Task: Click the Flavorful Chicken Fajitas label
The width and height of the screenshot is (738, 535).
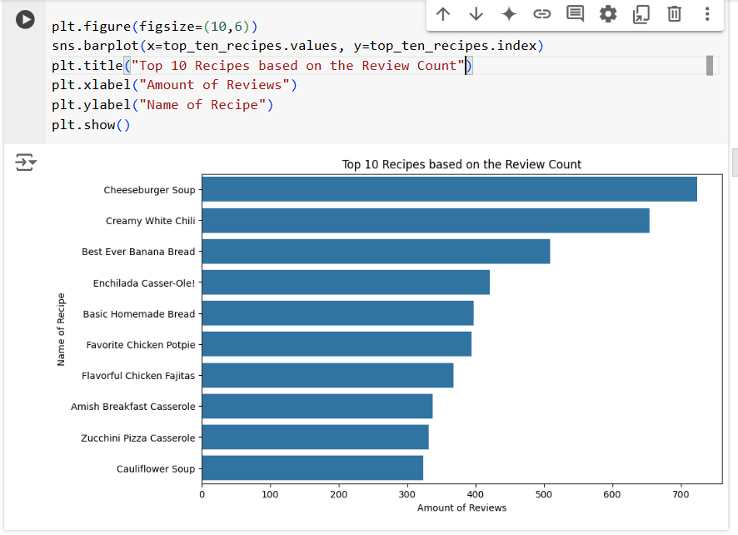Action: [138, 376]
